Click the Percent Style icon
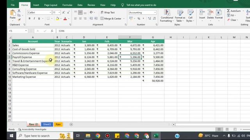This screenshot has width=250, height=140. tap(139, 19)
